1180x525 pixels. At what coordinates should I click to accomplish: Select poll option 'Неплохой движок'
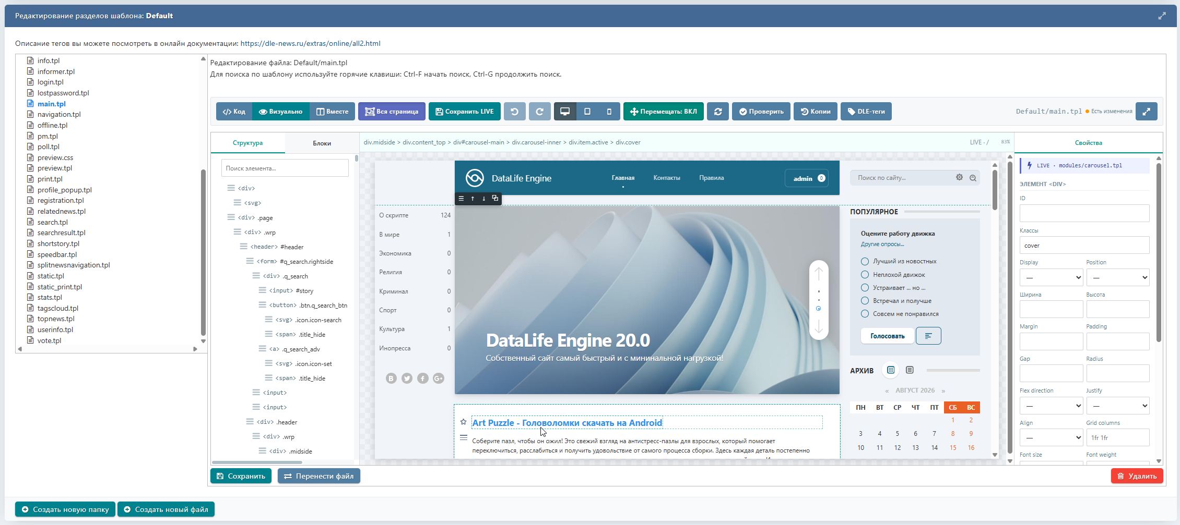[x=865, y=274]
